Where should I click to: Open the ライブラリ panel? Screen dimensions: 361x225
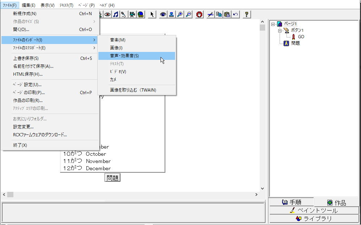(314, 219)
